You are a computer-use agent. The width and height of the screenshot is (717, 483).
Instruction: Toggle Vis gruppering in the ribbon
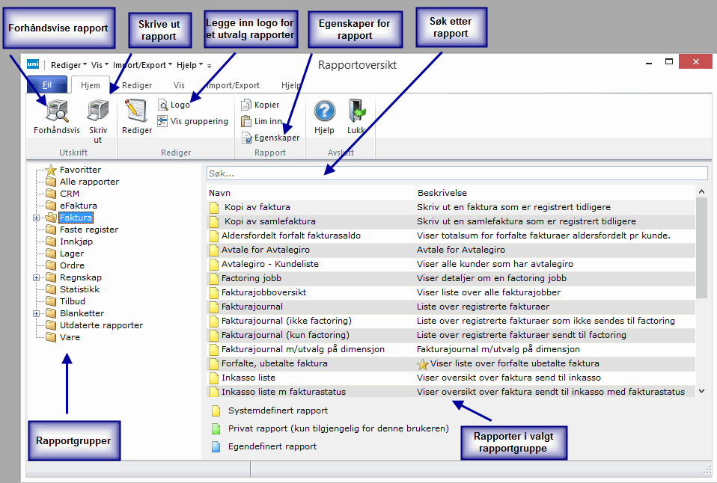tap(193, 121)
